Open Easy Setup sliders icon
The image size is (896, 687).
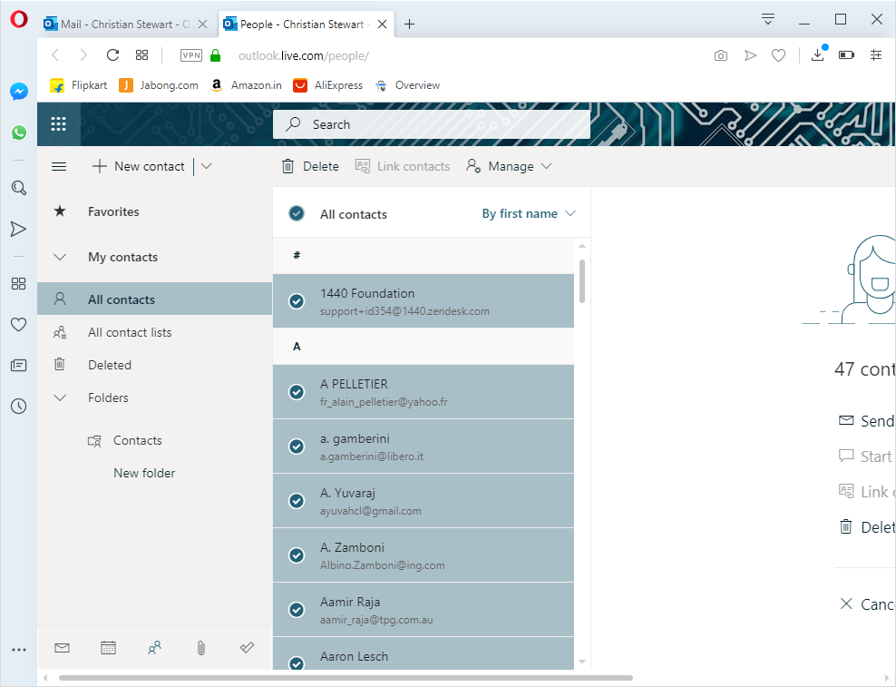[875, 55]
